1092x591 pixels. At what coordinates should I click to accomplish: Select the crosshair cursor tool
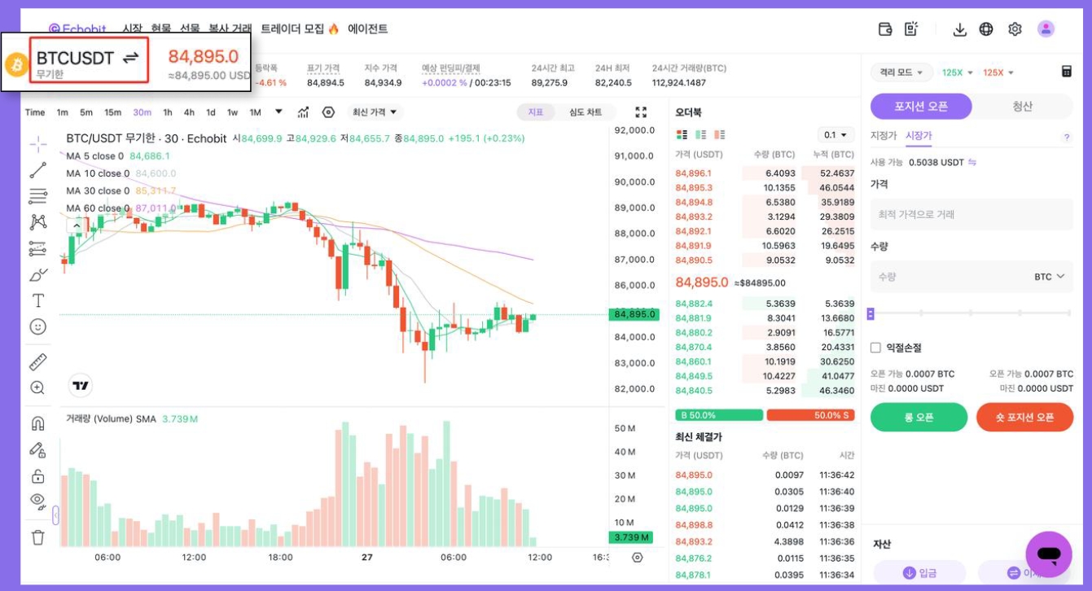coord(37,144)
